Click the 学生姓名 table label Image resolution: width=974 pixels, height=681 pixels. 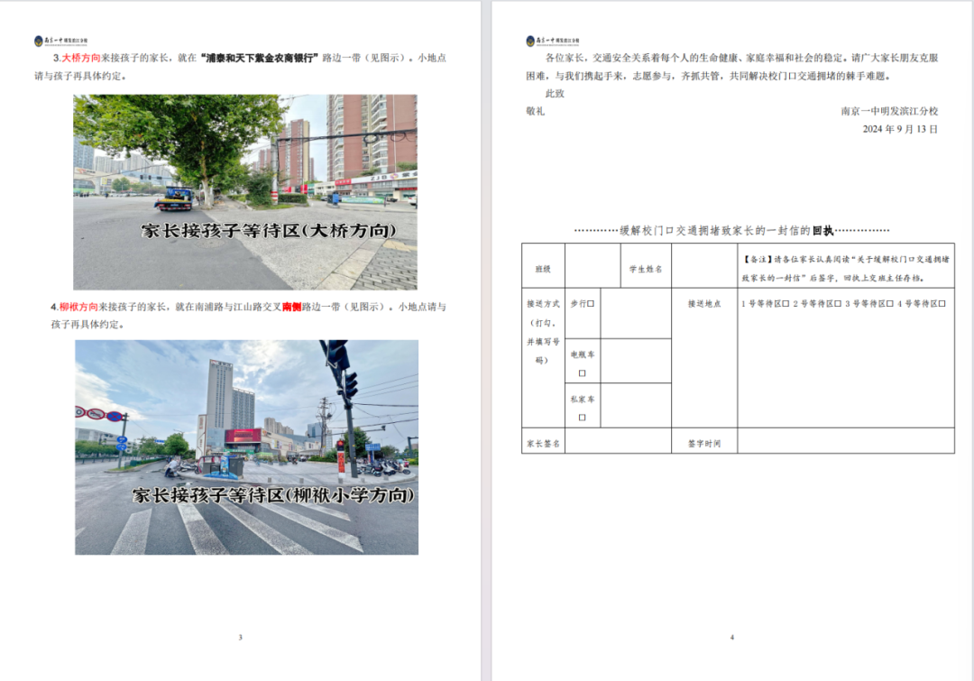646,269
